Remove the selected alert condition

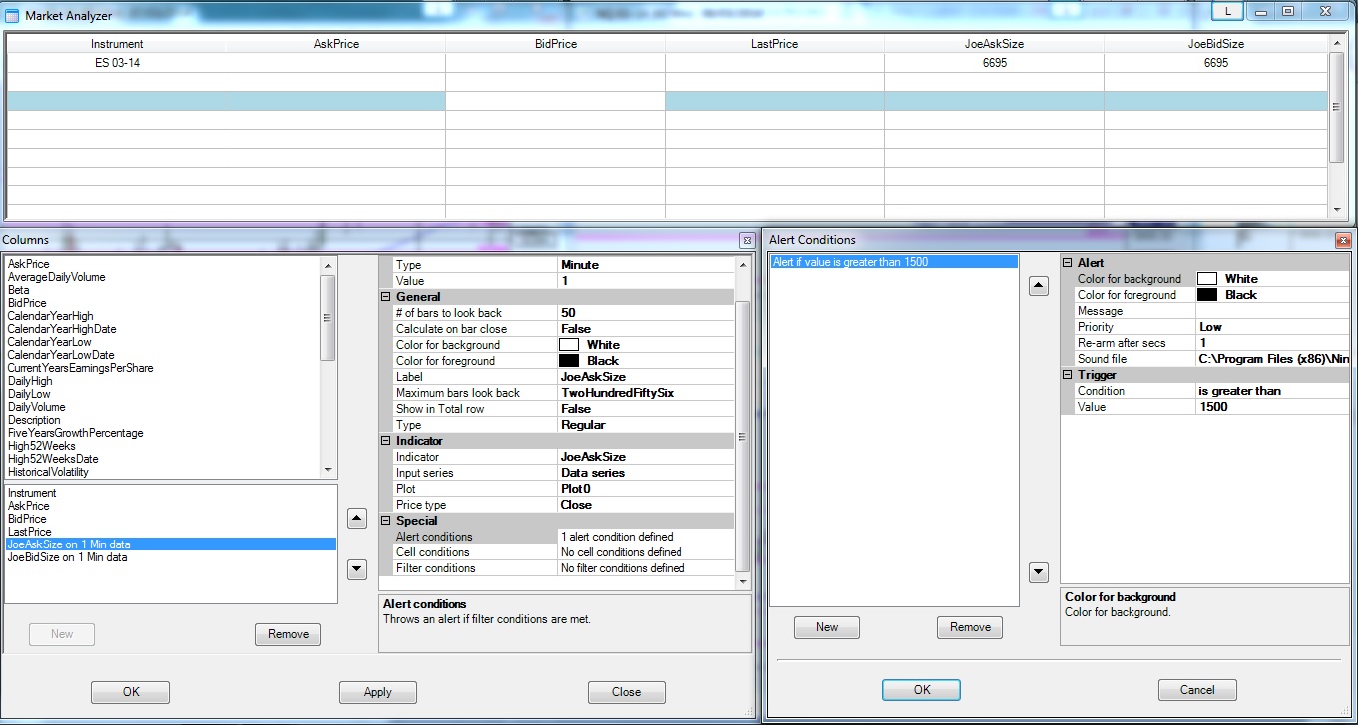(970, 627)
